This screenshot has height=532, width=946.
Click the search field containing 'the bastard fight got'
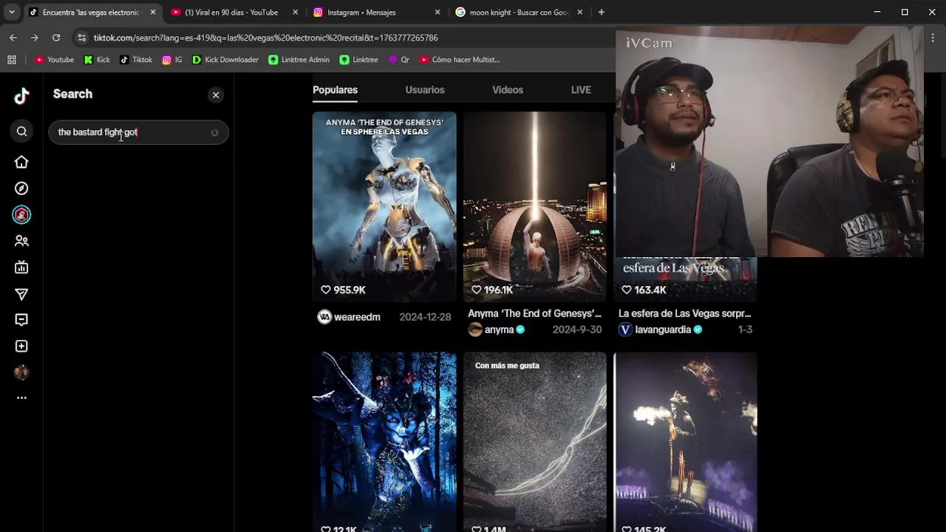point(138,132)
